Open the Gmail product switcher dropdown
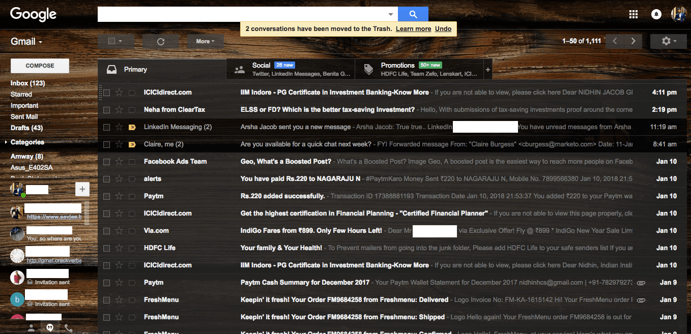 [26, 42]
